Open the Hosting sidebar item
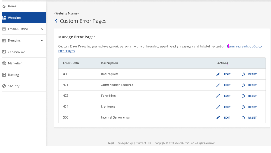Screen dimensions: 271x153 [x=24, y=75]
